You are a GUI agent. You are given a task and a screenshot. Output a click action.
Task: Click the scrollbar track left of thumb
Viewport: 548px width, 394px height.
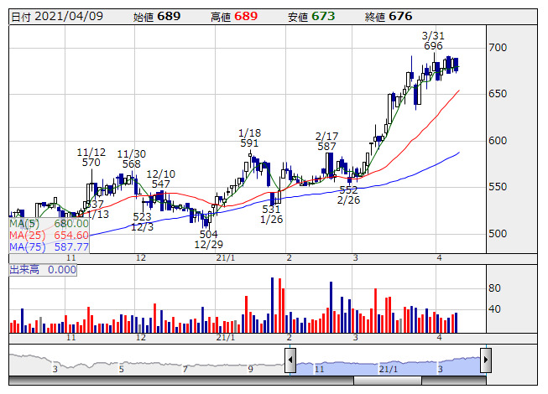(x=181, y=381)
